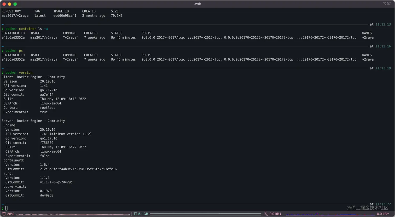Click the ⌥⌘1 shortcut indicator in title bar
This screenshot has height=217, width=395.
point(387,4)
